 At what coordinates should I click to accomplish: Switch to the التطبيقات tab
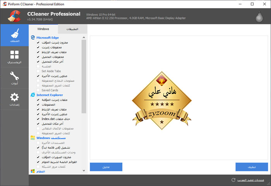point(72,29)
